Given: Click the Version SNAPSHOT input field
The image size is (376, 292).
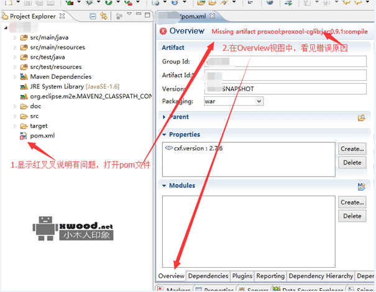Looking at the screenshot, I should click(x=285, y=89).
